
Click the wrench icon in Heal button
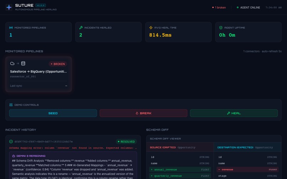(229, 113)
